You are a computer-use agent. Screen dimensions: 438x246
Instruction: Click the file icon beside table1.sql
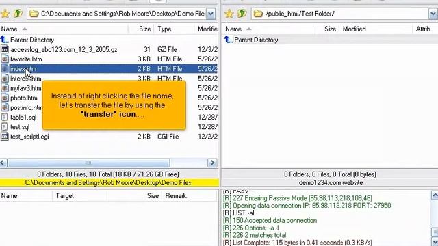5,117
